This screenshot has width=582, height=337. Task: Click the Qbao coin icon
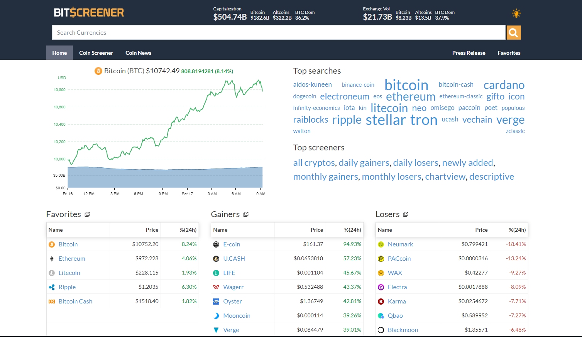click(381, 316)
